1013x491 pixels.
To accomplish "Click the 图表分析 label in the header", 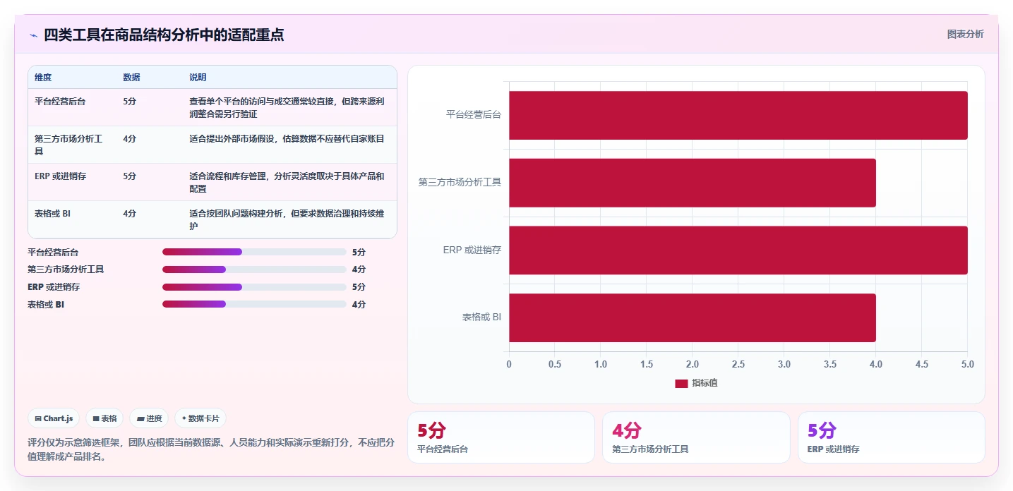I will 965,34.
